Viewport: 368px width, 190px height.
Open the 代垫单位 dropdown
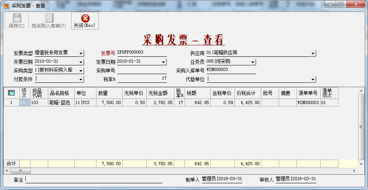313,80
